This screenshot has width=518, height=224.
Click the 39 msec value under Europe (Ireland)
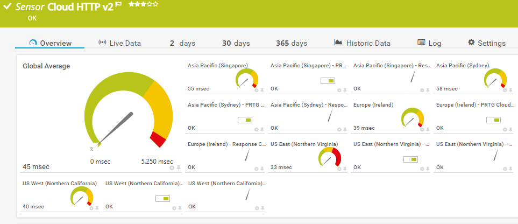coord(364,128)
